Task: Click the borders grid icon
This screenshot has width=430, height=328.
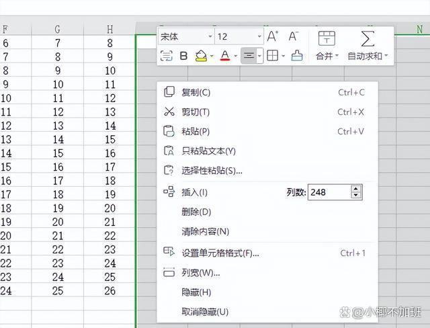Action: [272, 56]
